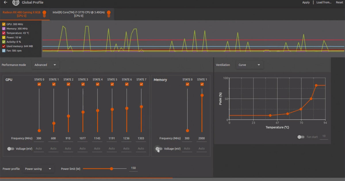This screenshot has width=345, height=181.
Task: Click the Apply button in the top bar
Action: tap(306, 2)
